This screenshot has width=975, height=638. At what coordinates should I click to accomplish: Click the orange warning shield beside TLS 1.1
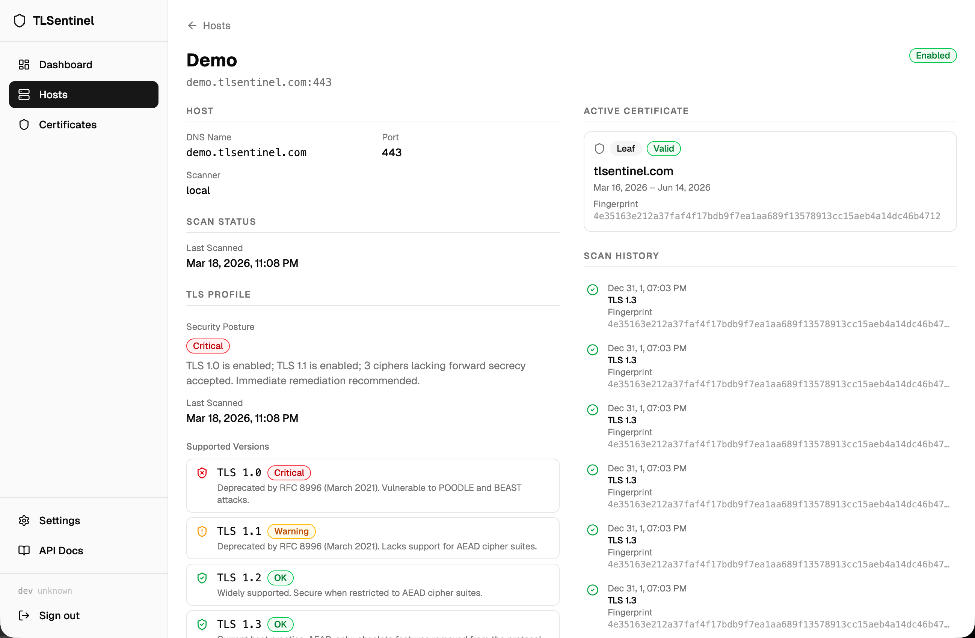[202, 531]
